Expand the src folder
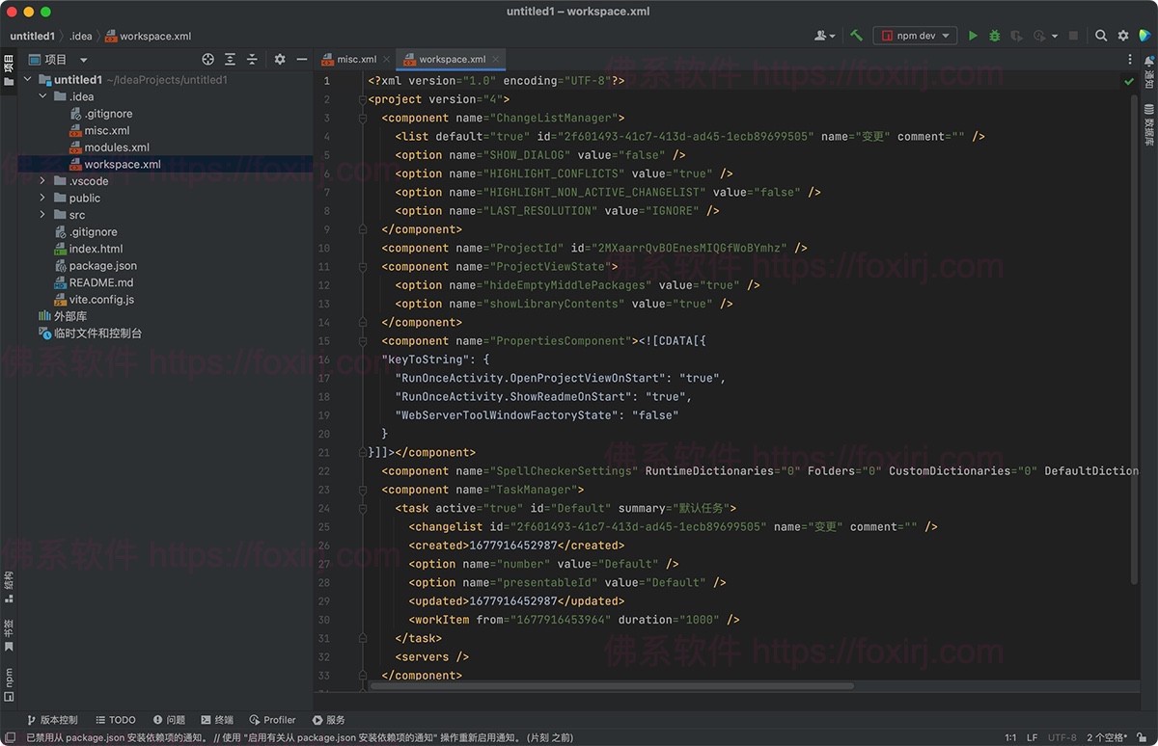Viewport: 1158px width, 746px height. click(x=41, y=214)
